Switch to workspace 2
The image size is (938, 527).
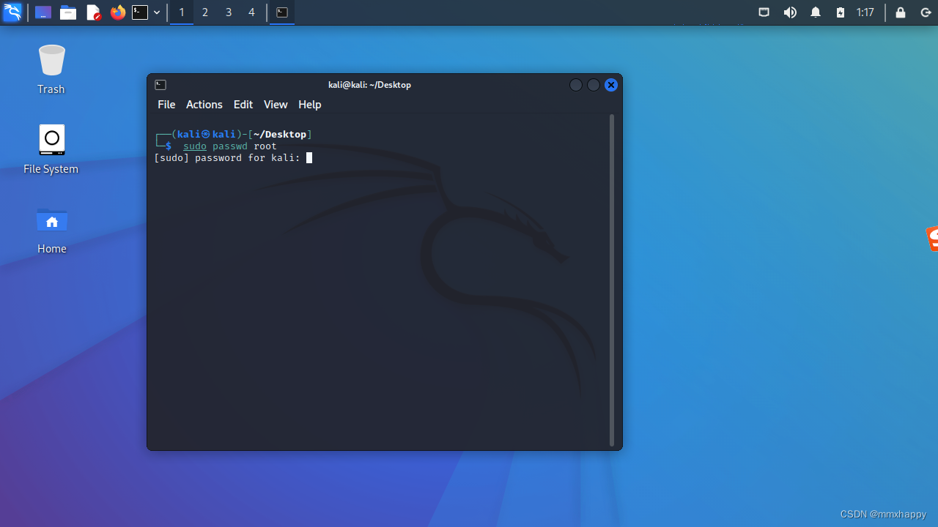click(x=205, y=12)
